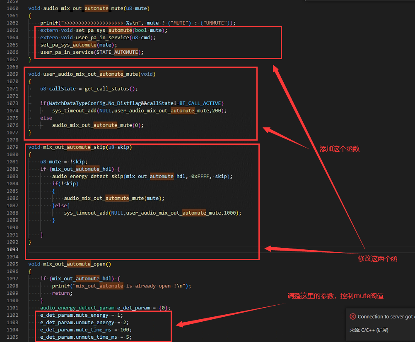Click the call "audio_mix_out_automute_mute(0);"

pyautogui.click(x=98, y=125)
